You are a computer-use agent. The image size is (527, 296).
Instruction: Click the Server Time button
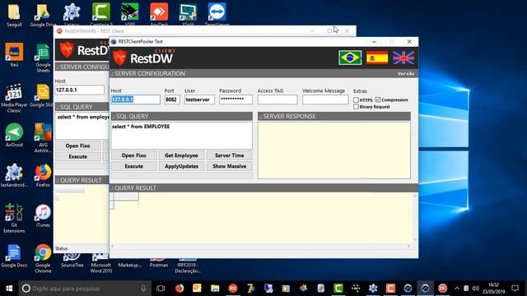pyautogui.click(x=229, y=155)
